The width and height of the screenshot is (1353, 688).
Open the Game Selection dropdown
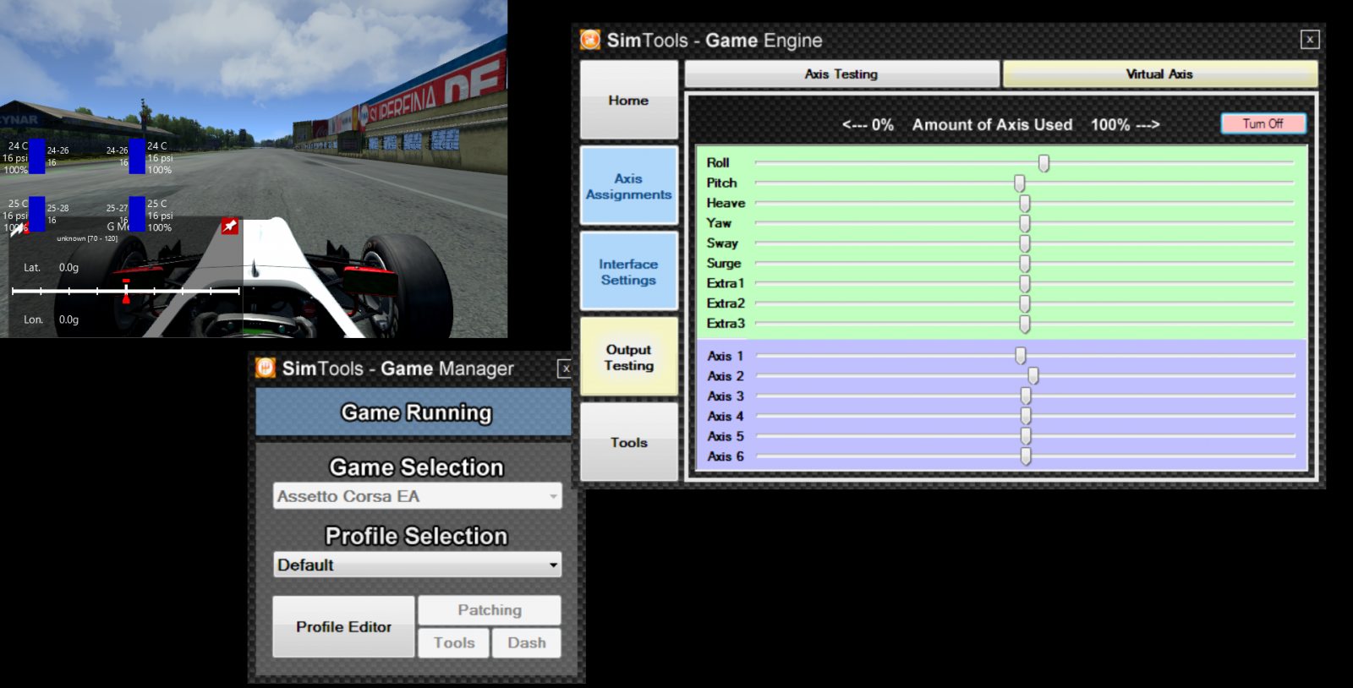[417, 496]
